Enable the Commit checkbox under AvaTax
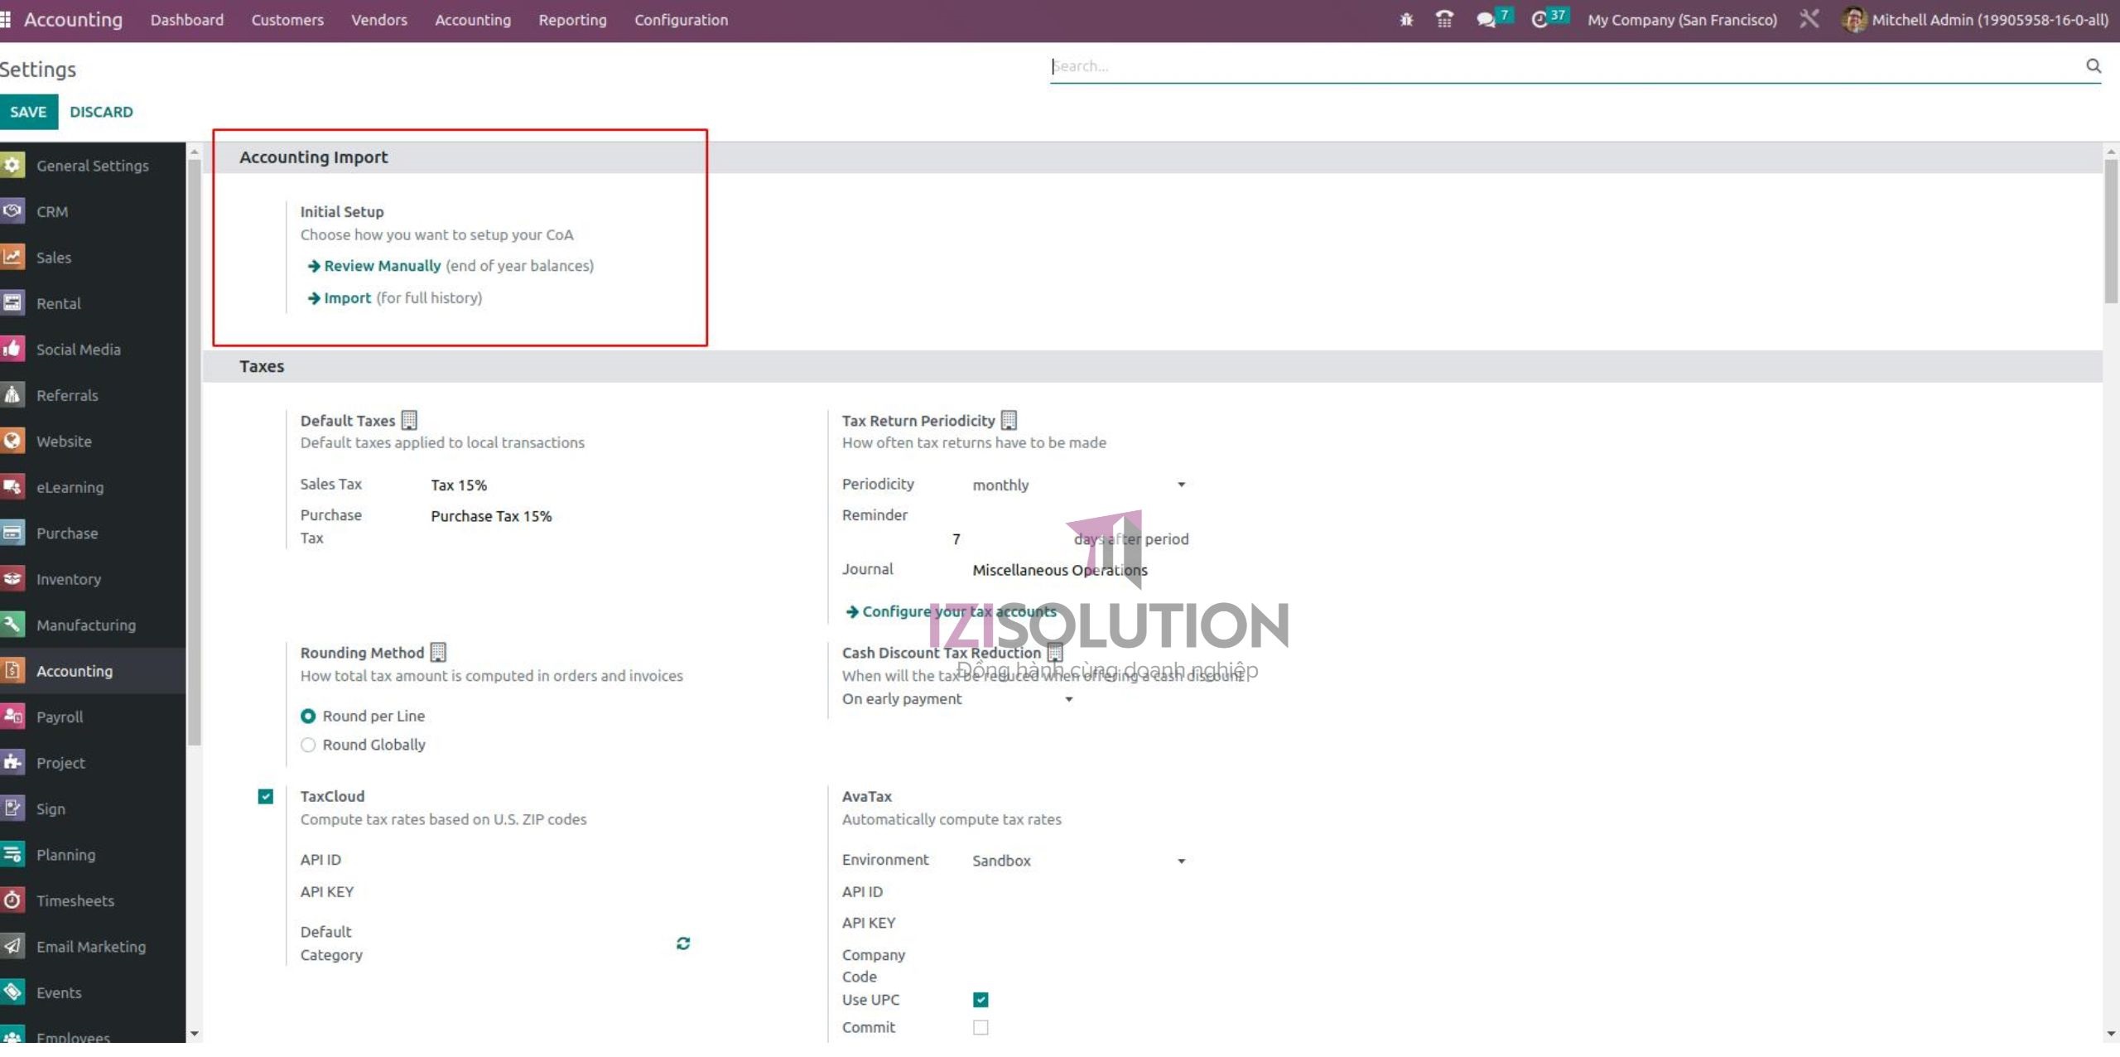Image resolution: width=2120 pixels, height=1057 pixels. 981,1027
